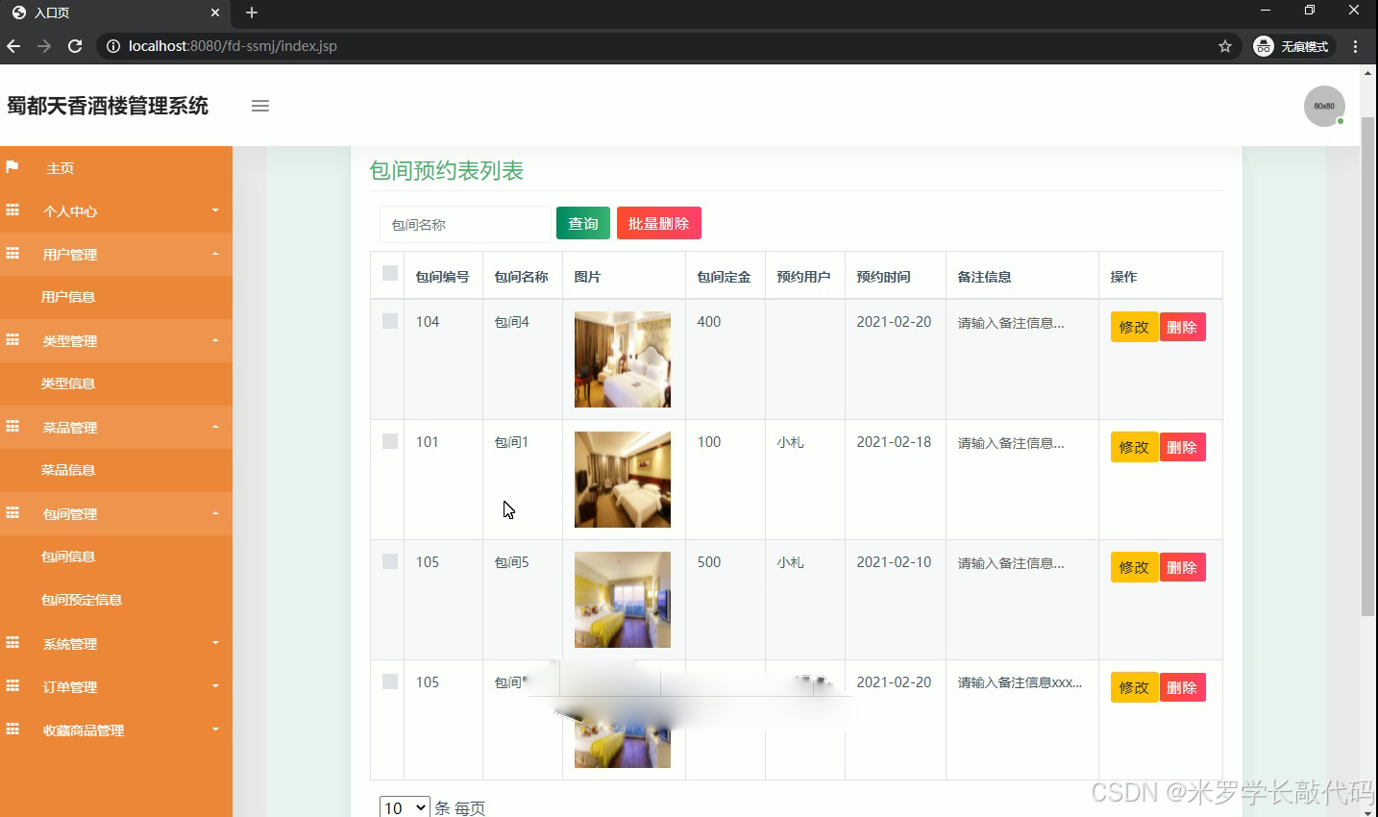Screen dimensions: 1378x817
Task: Click the 无痕模式 incognito icon in the browser
Action: pyautogui.click(x=1263, y=45)
